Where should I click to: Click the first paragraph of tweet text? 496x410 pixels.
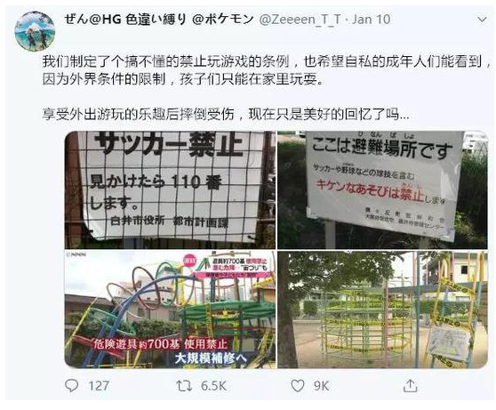pos(267,70)
